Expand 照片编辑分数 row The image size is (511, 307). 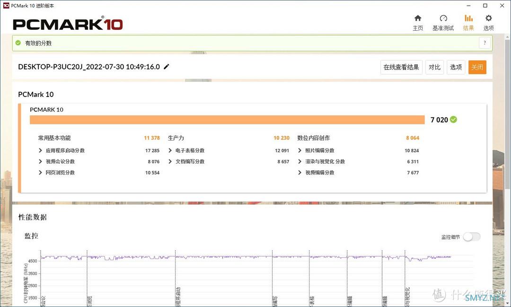pyautogui.click(x=300, y=150)
